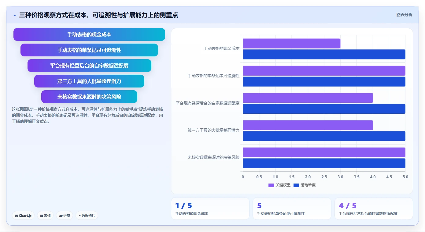Screen dimensions: 425x232
Task: Click the 手动表格的单条记录可追溯性 chart axis label
Action: click(214, 76)
